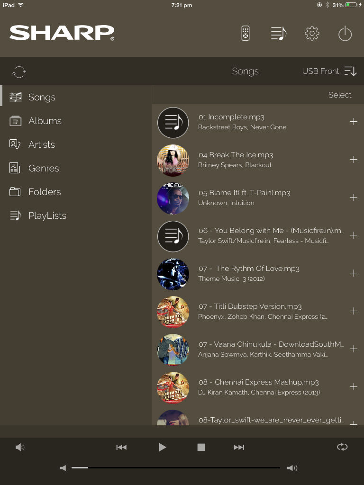This screenshot has height=485, width=364.
Task: Click The Rythm Of Love album artwork
Action: pyautogui.click(x=173, y=274)
